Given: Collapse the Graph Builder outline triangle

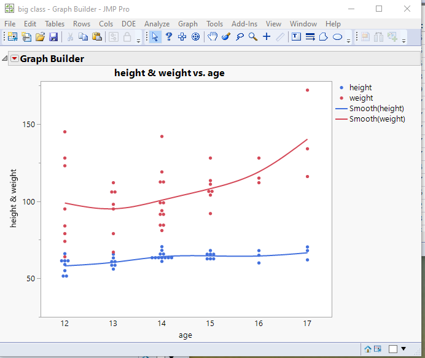Looking at the screenshot, I should [x=5, y=58].
